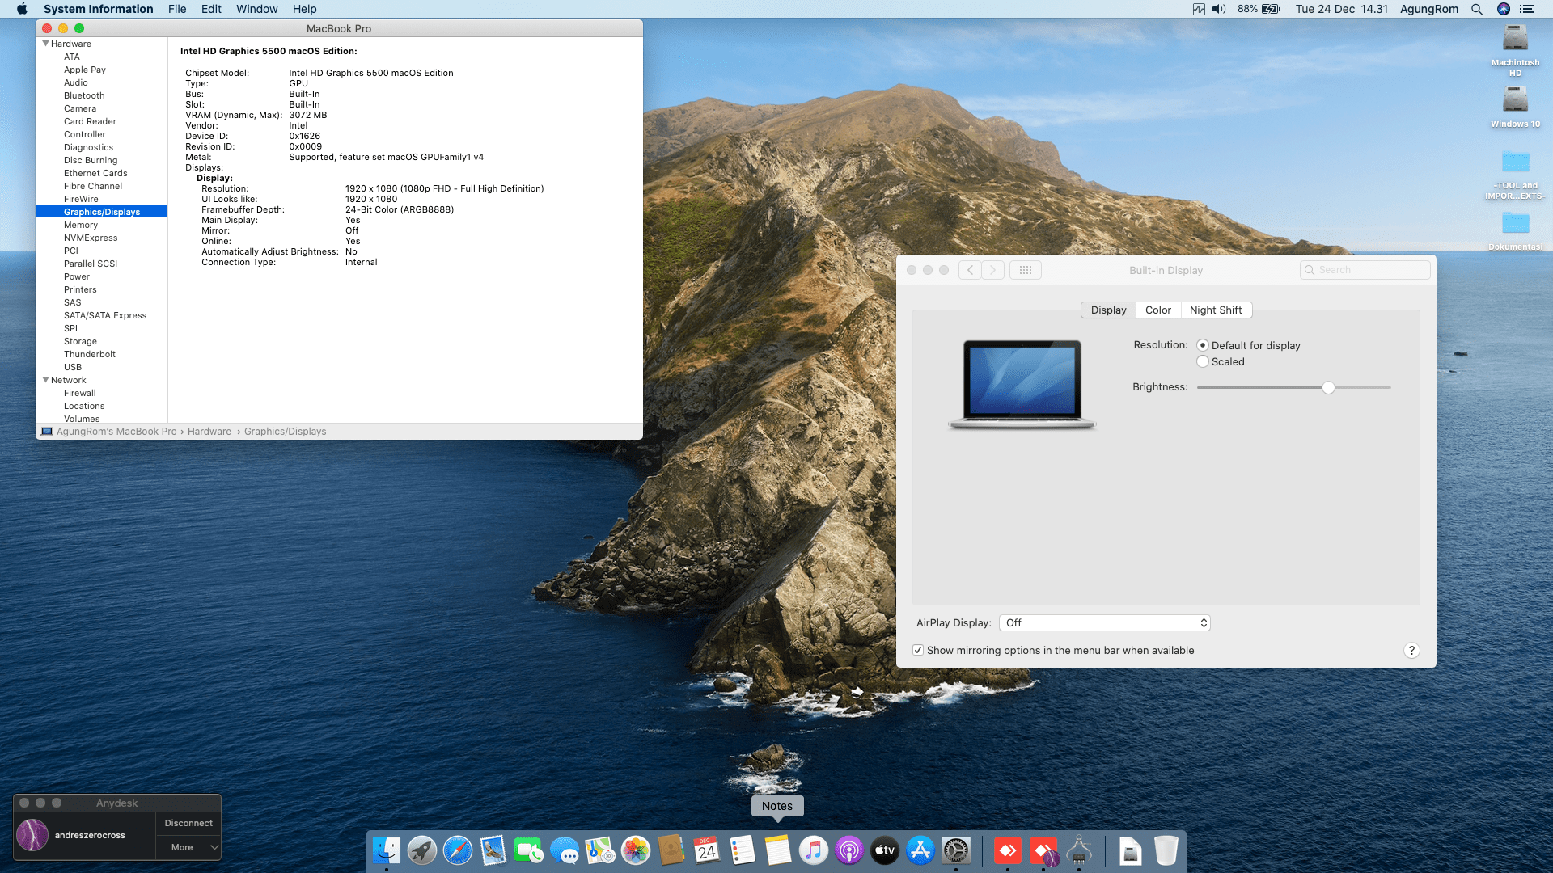The height and width of the screenshot is (873, 1553).
Task: Open System Information caliper icon in dock
Action: pos(1079,850)
